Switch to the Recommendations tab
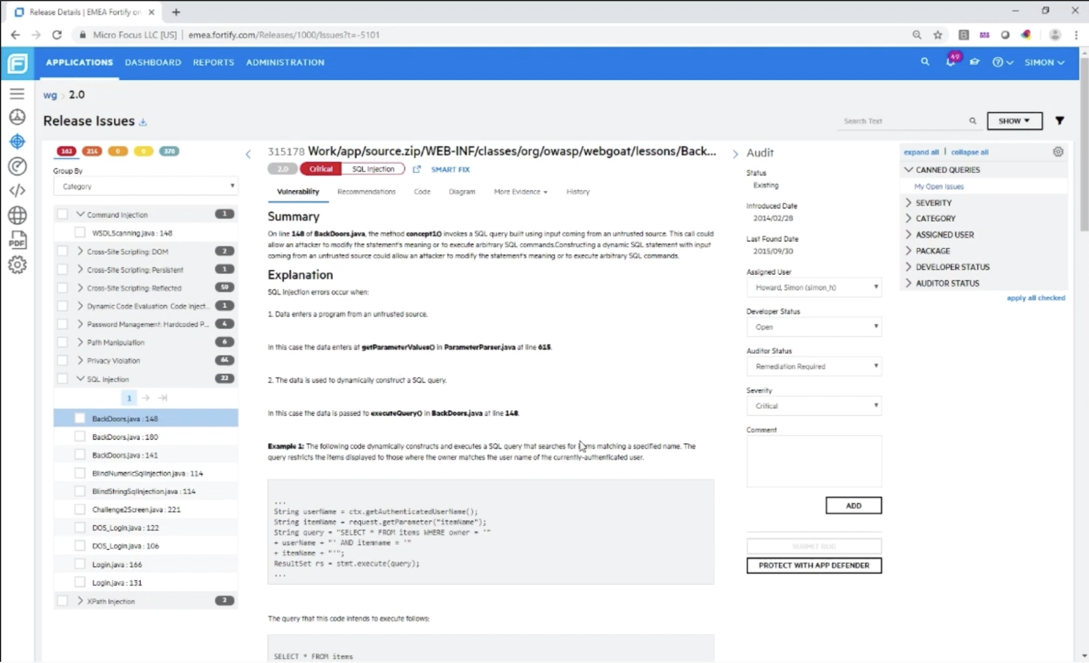Screen dimensions: 1089x663 point(366,192)
